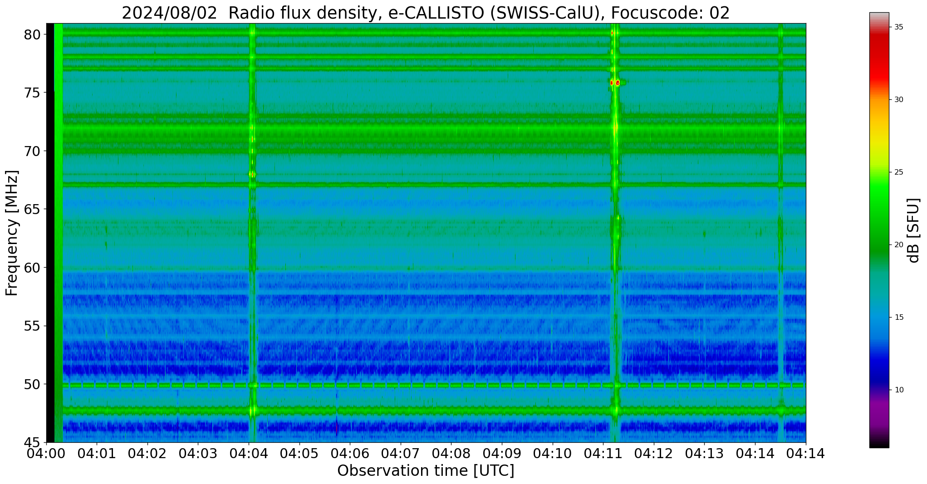Click the vertical burst streak at 04:14:30
Viewport: 927px width, 484px height.
(x=780, y=233)
